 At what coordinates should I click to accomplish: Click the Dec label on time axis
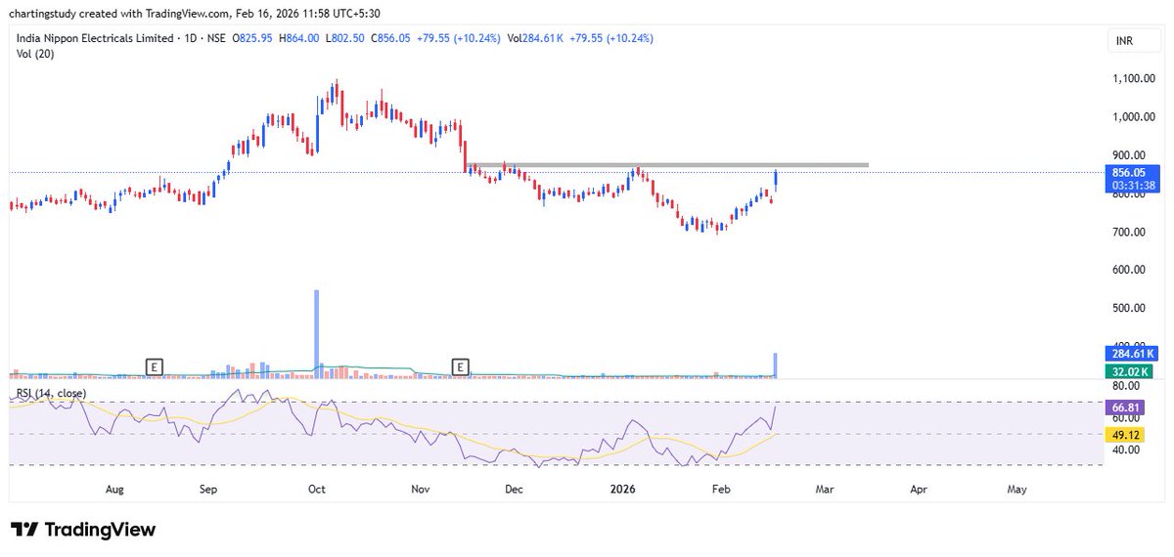(x=514, y=489)
